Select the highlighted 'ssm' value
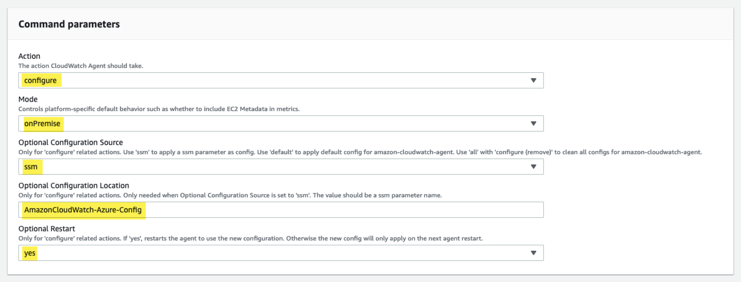 click(31, 167)
